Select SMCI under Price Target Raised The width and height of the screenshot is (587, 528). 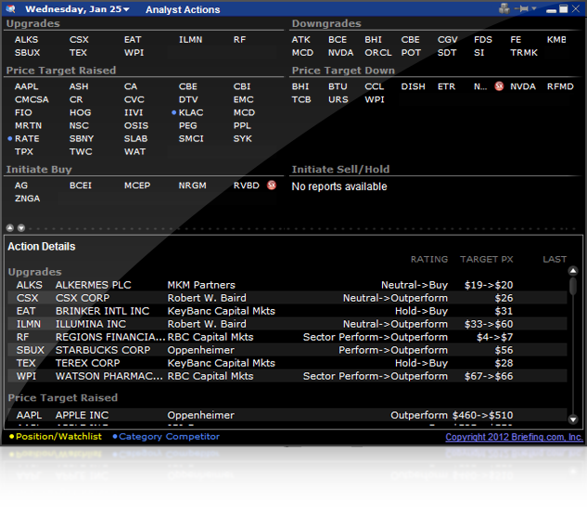coord(191,138)
